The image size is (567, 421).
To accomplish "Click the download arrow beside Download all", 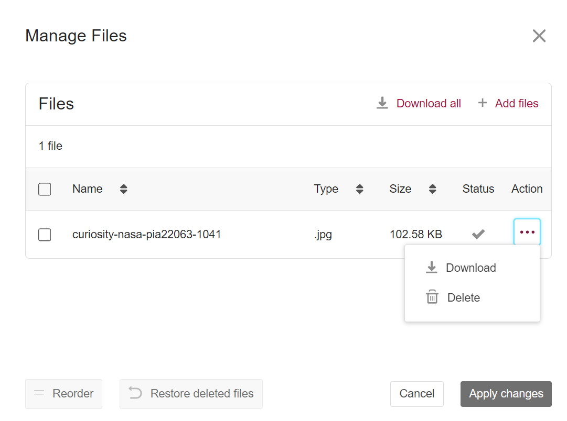I will tap(382, 103).
